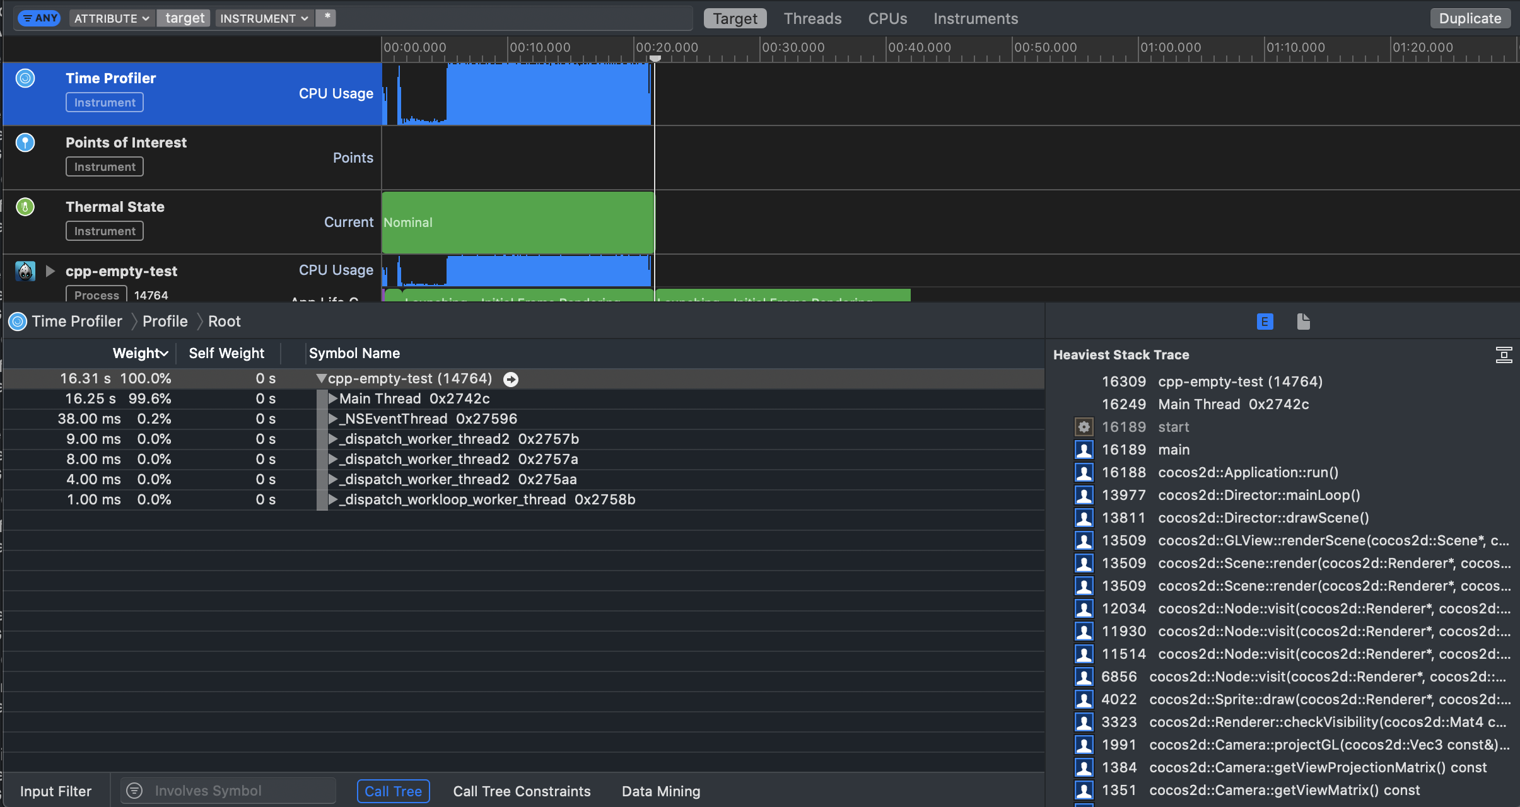Click the Thermal State instrument icon
The height and width of the screenshot is (807, 1520).
pyautogui.click(x=25, y=206)
